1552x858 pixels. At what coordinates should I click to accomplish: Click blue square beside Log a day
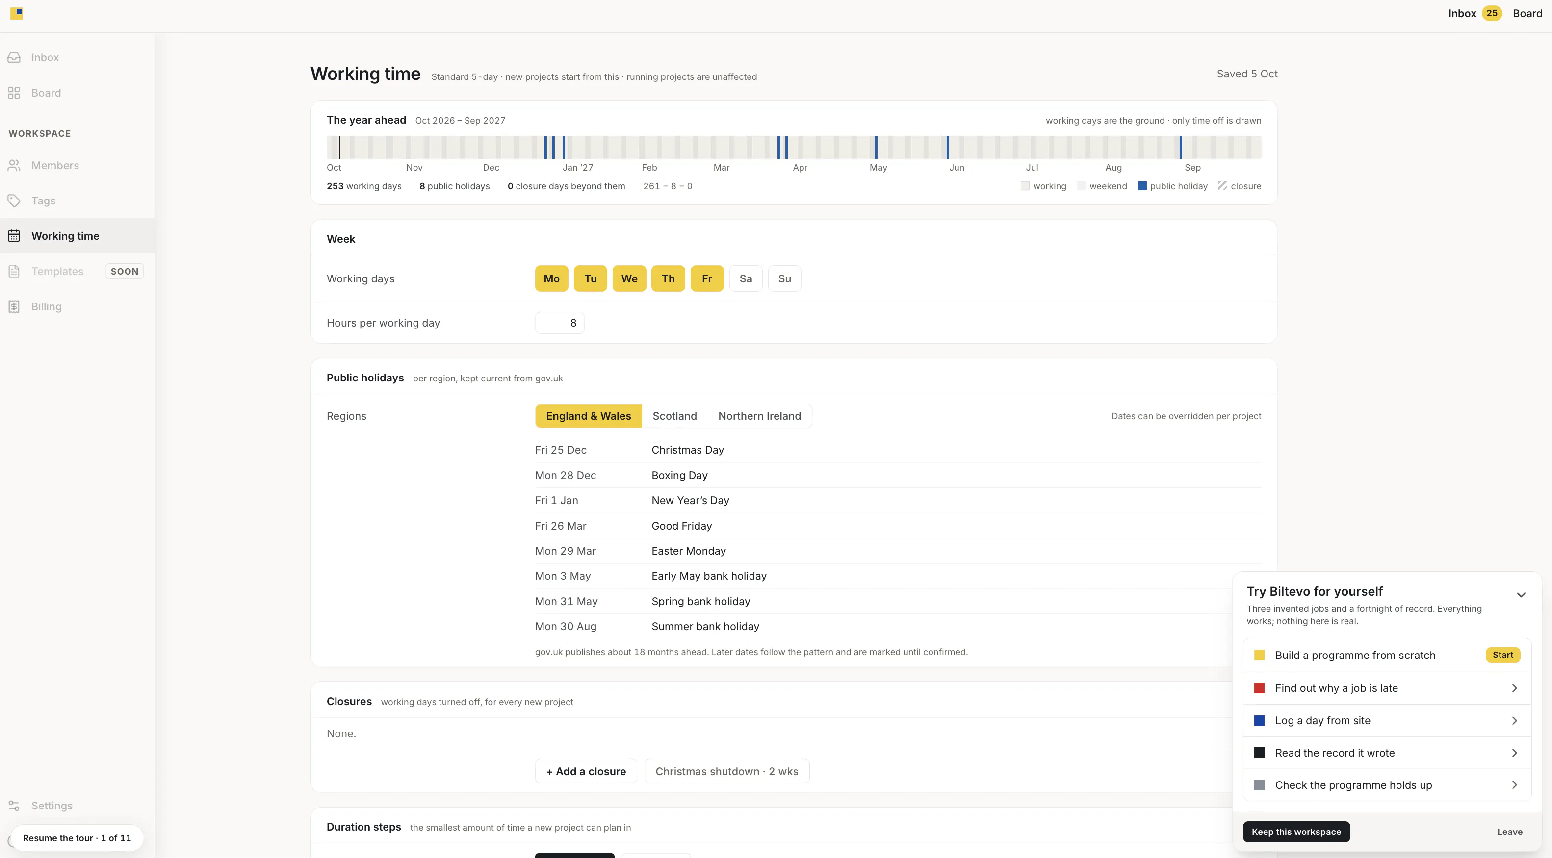click(1259, 721)
